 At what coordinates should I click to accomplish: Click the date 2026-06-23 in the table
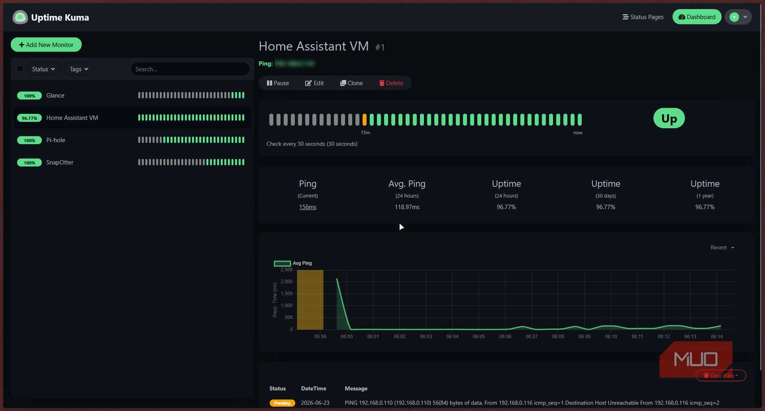(x=315, y=403)
